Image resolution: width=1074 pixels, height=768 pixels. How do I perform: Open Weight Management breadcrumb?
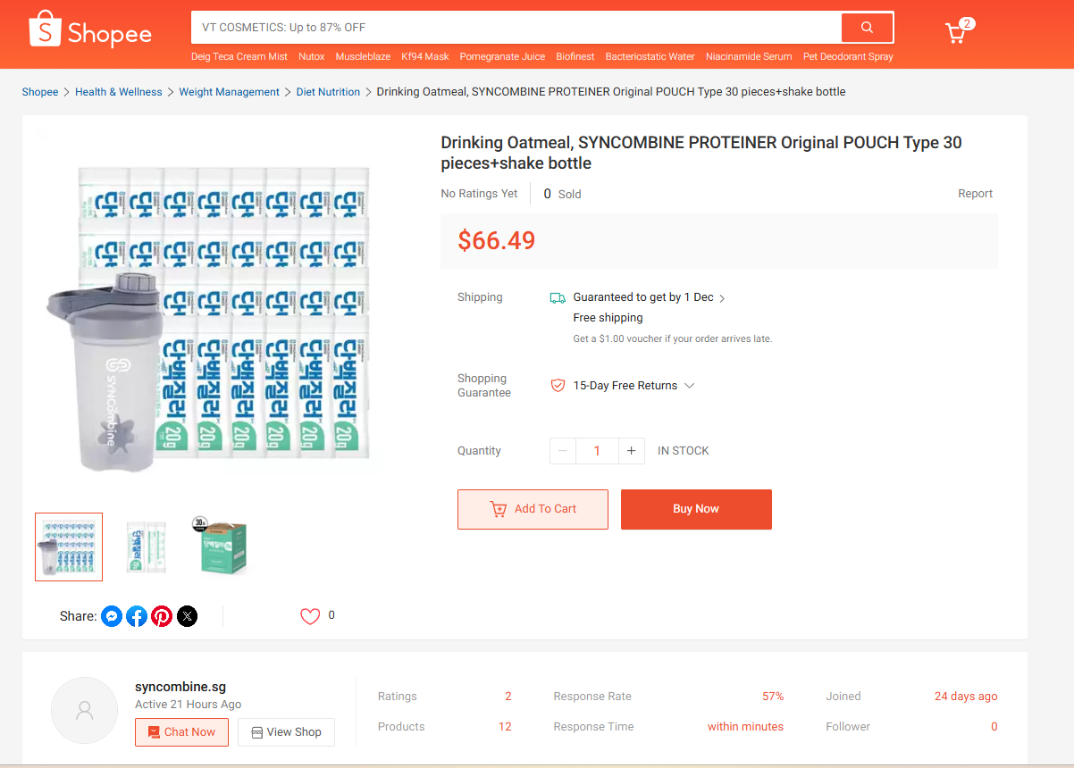[x=229, y=92]
